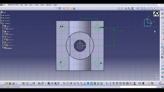Collapse the Pad.2 tree node
The width and height of the screenshot is (164, 92).
[x=3, y=31]
